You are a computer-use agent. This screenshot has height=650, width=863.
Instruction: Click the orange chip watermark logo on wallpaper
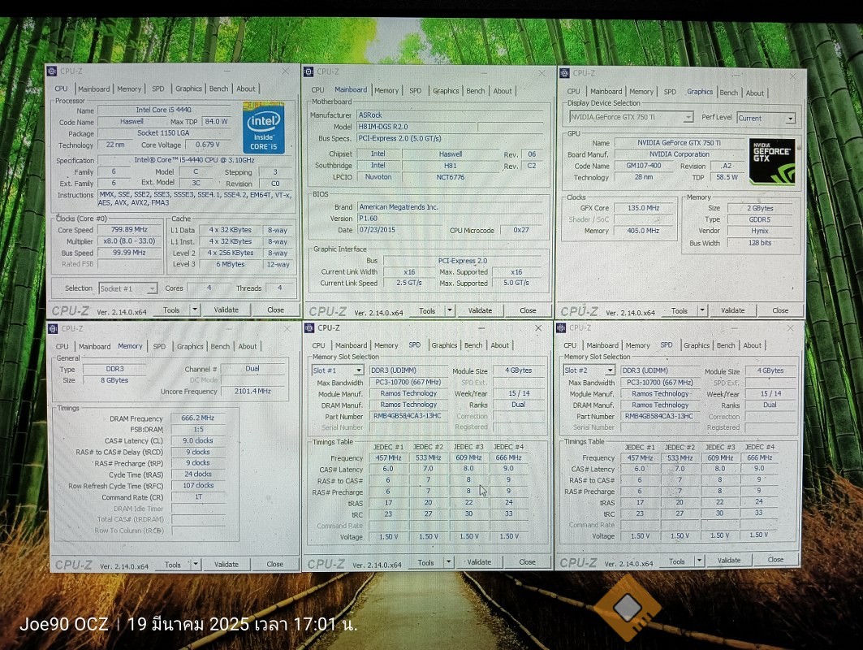tap(628, 607)
